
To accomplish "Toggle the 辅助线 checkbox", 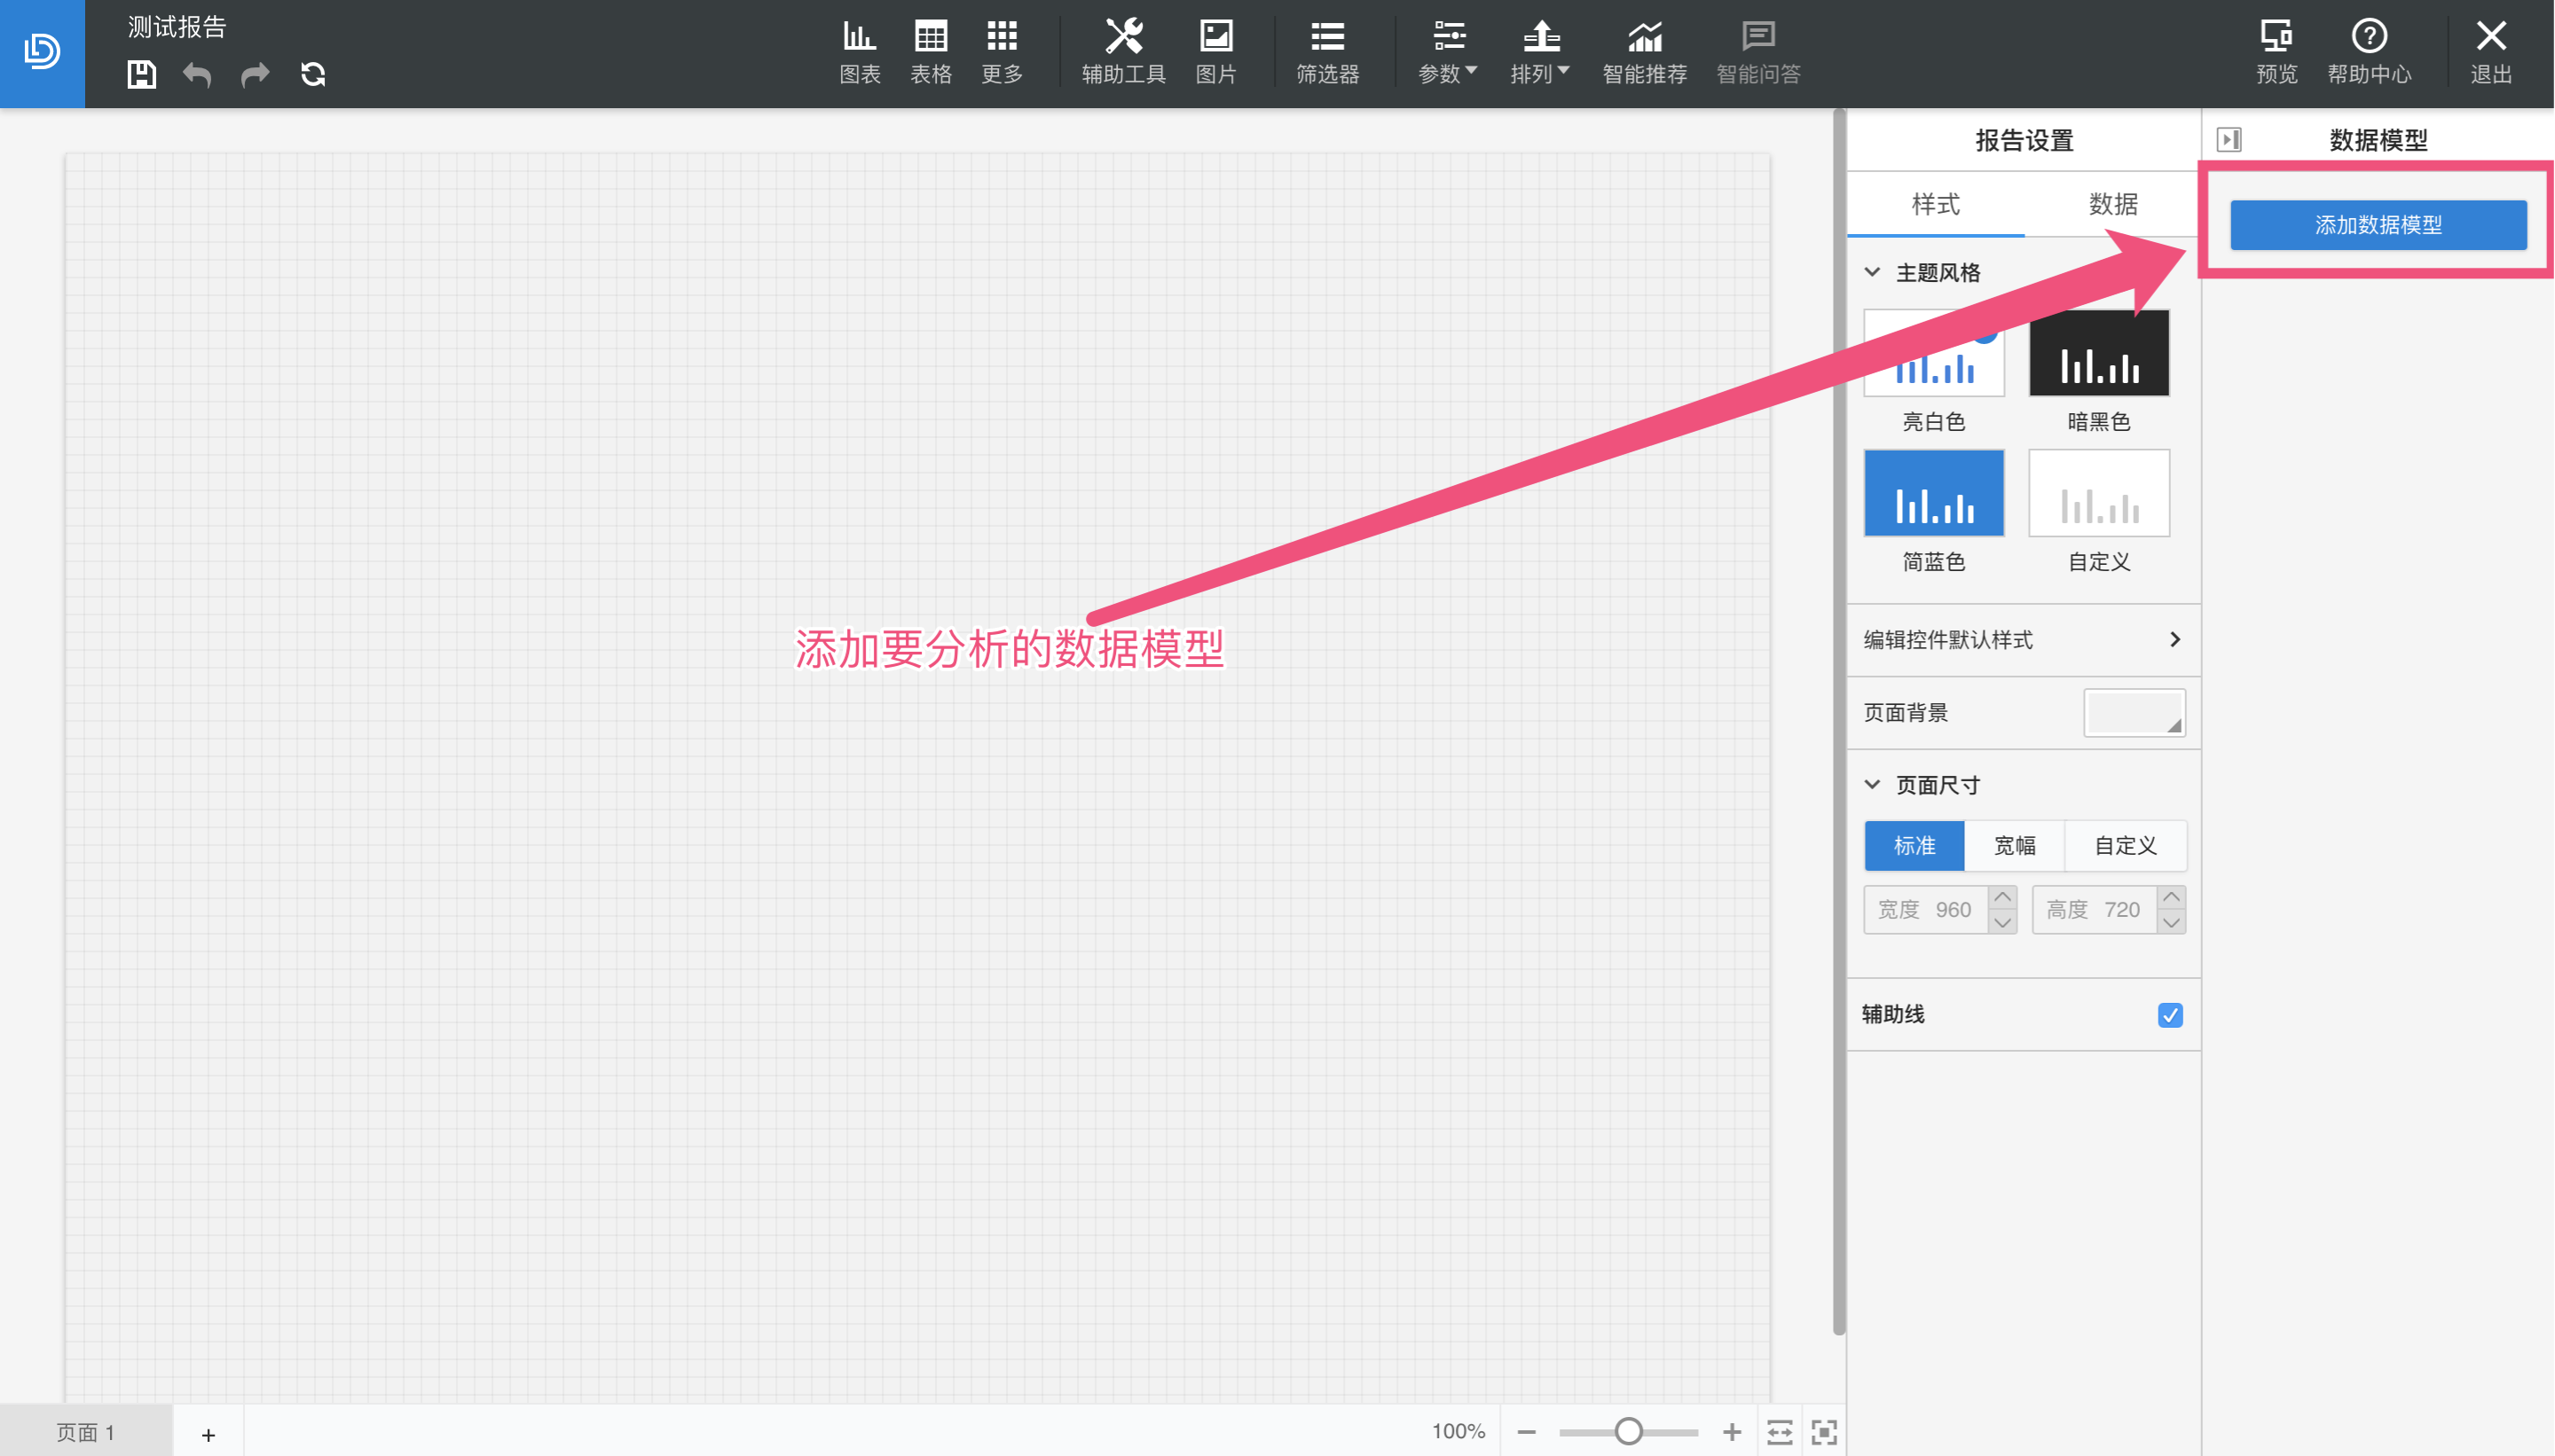I will pos(2169,1016).
